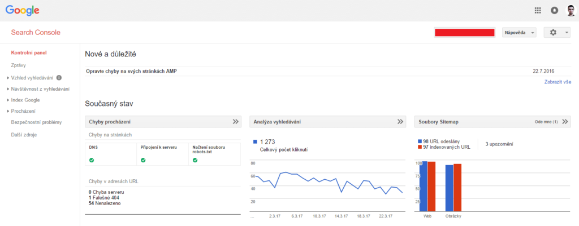
Task: Open the settings gear dropdown
Action: 558,32
